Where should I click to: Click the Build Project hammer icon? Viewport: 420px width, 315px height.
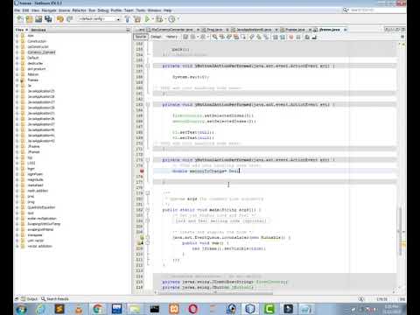(x=128, y=19)
